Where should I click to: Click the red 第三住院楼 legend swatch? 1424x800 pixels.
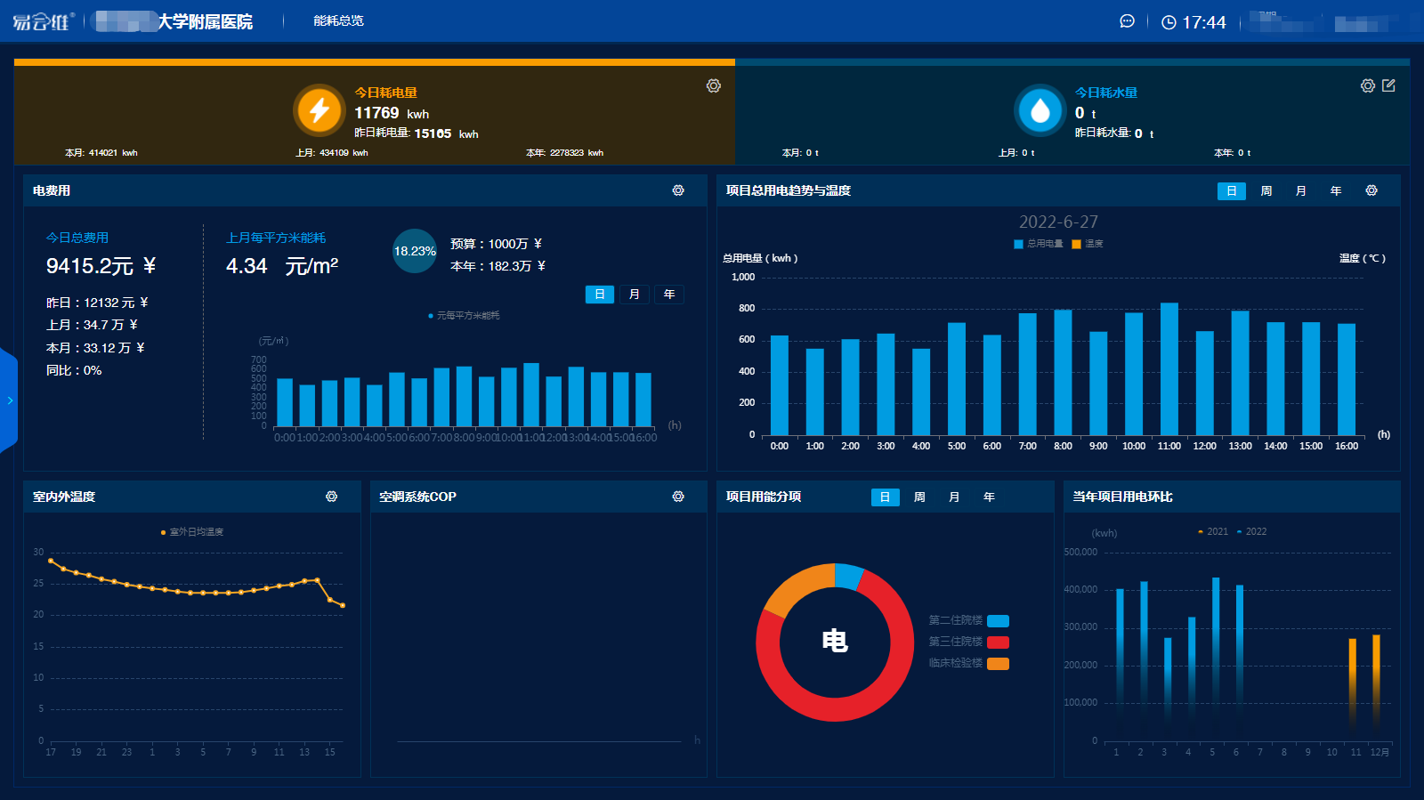998,642
